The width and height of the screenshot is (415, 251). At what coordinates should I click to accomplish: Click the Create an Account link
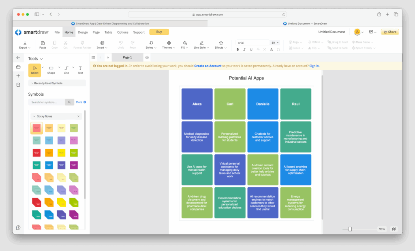(207, 66)
